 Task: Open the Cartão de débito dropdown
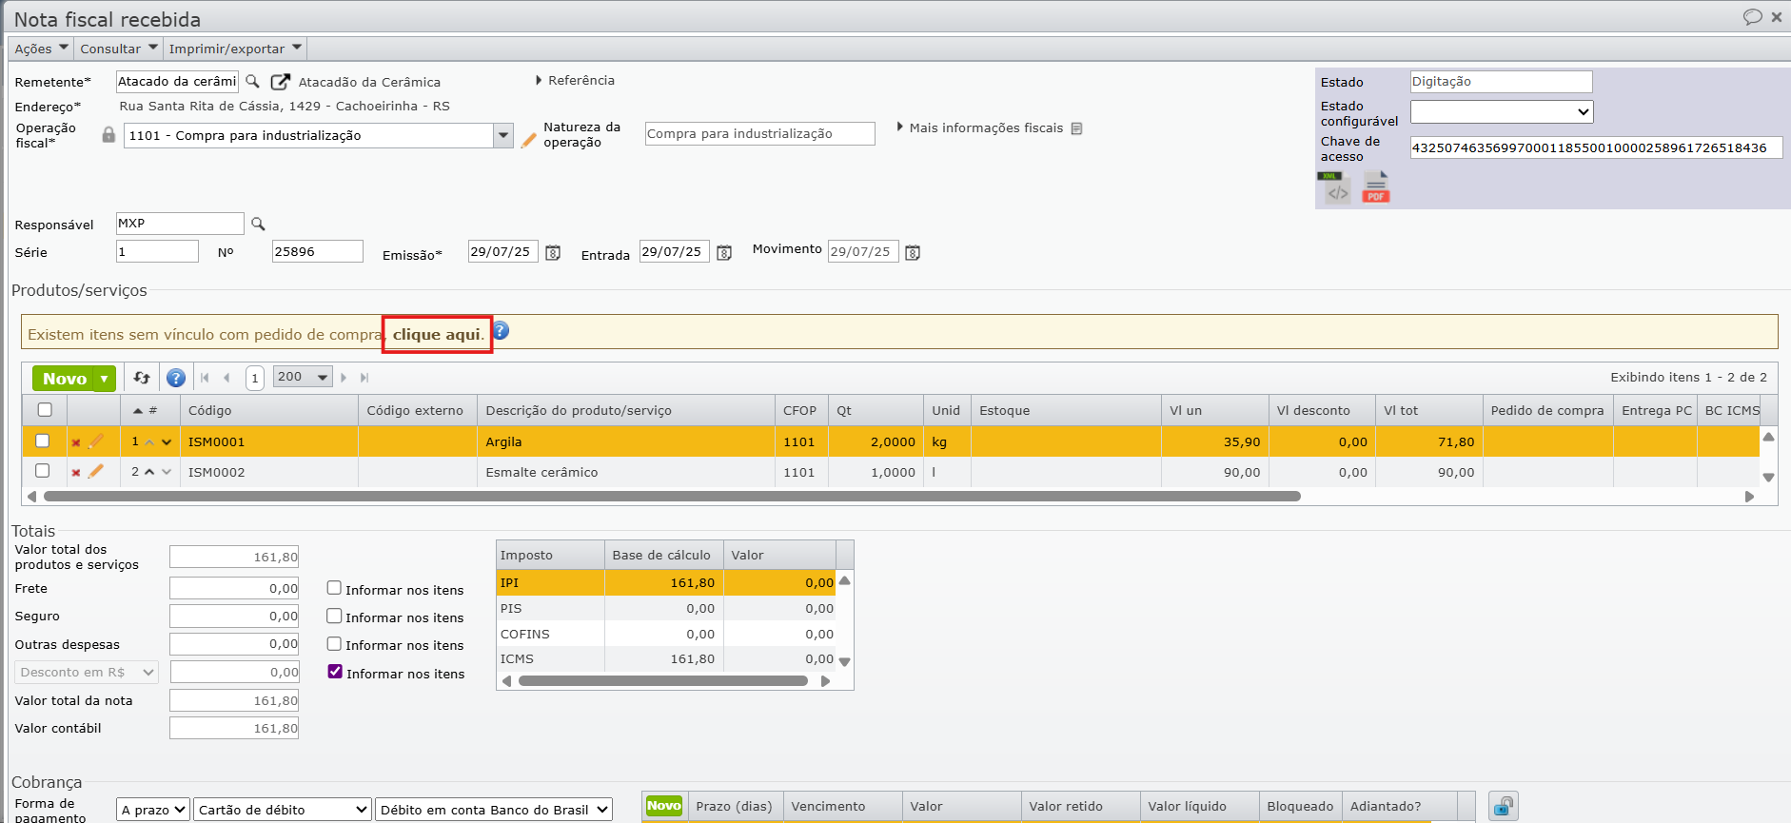[x=283, y=810]
